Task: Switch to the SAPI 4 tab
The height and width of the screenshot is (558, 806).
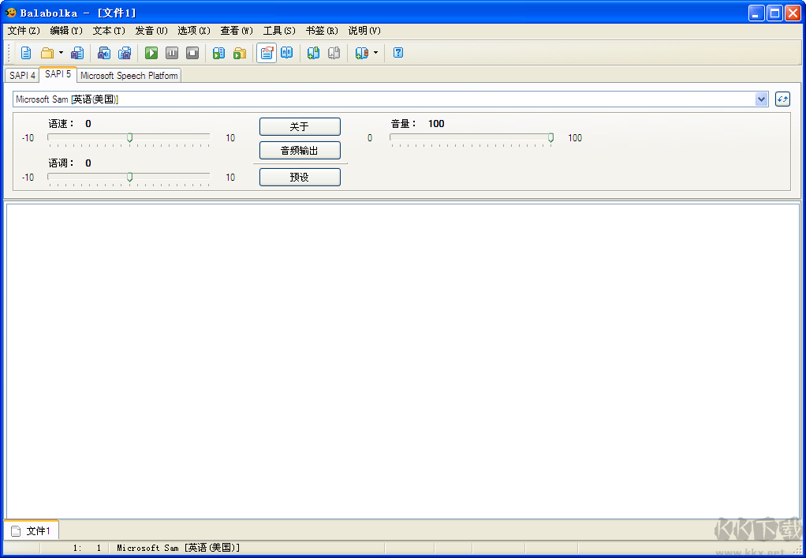Action: 21,74
